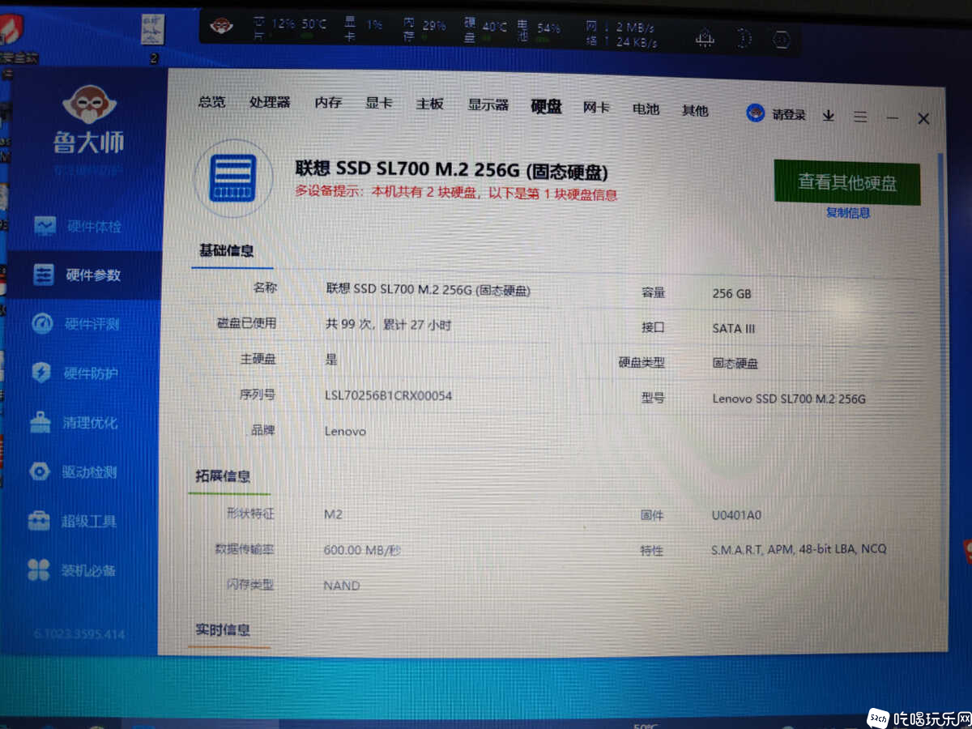Open the three-line main menu icon

point(860,117)
